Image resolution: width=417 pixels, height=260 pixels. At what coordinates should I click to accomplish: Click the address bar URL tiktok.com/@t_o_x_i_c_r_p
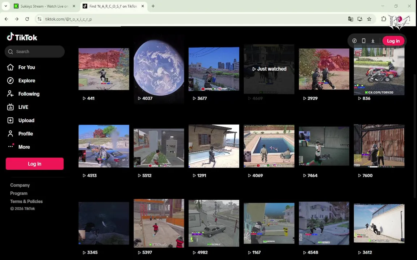click(68, 19)
